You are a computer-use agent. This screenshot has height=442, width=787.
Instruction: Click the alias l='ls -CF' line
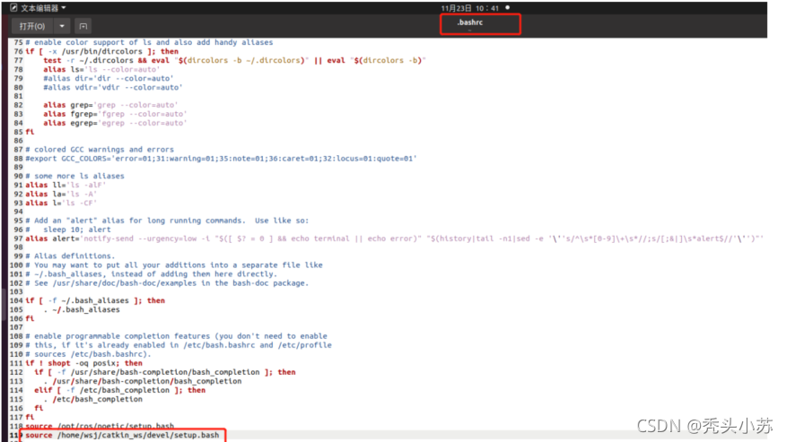tap(61, 204)
